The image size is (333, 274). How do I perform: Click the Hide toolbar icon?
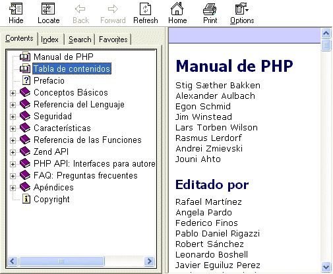tap(16, 9)
